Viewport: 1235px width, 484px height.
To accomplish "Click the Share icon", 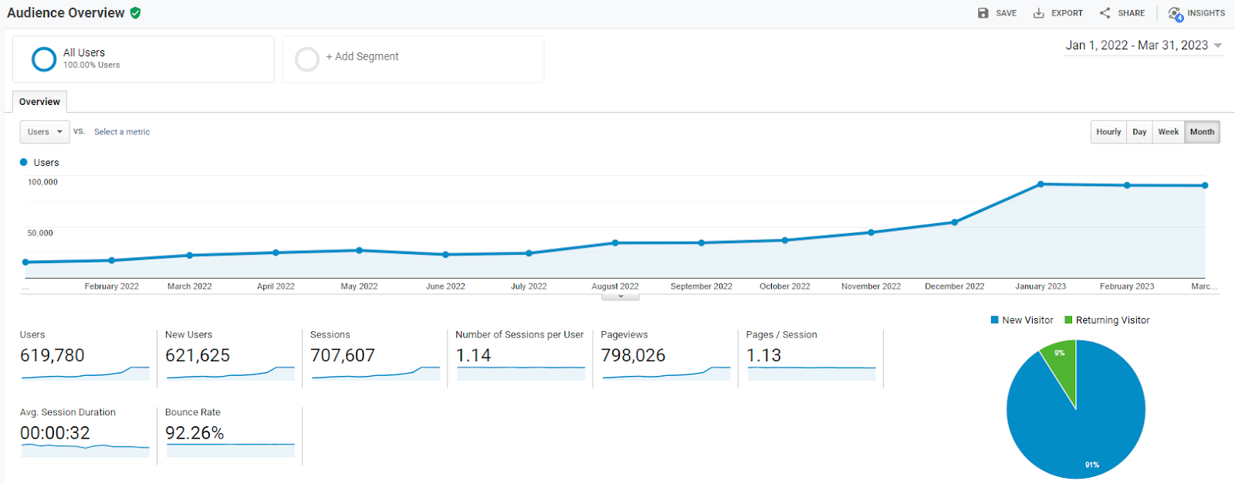I will pos(1105,13).
